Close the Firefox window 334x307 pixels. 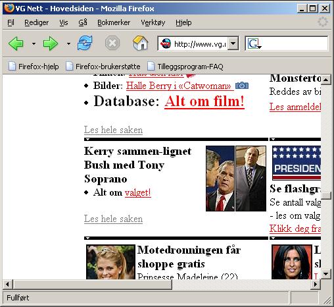325,9
